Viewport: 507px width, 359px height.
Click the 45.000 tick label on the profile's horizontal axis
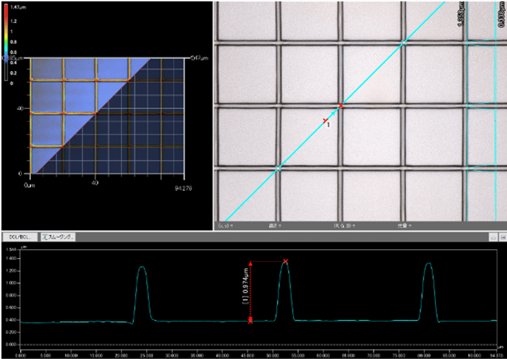[x=247, y=356]
